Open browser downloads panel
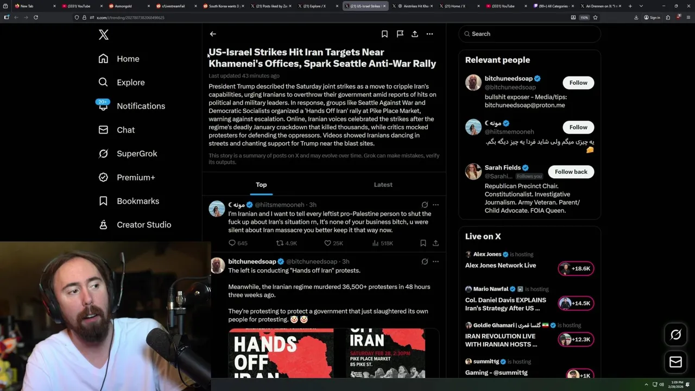This screenshot has width=695, height=391. pyautogui.click(x=636, y=17)
